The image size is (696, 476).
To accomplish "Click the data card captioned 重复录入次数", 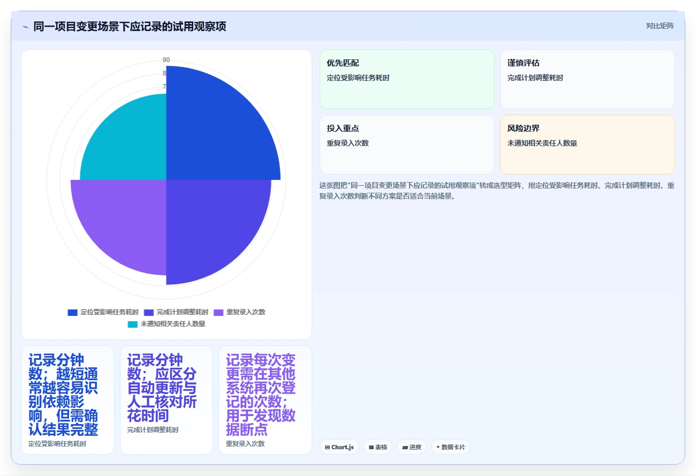I will 265,400.
